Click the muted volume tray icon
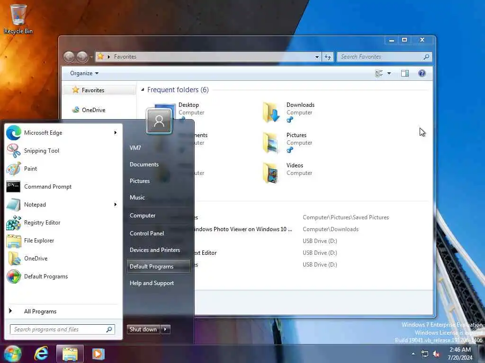The width and height of the screenshot is (485, 363). point(436,354)
